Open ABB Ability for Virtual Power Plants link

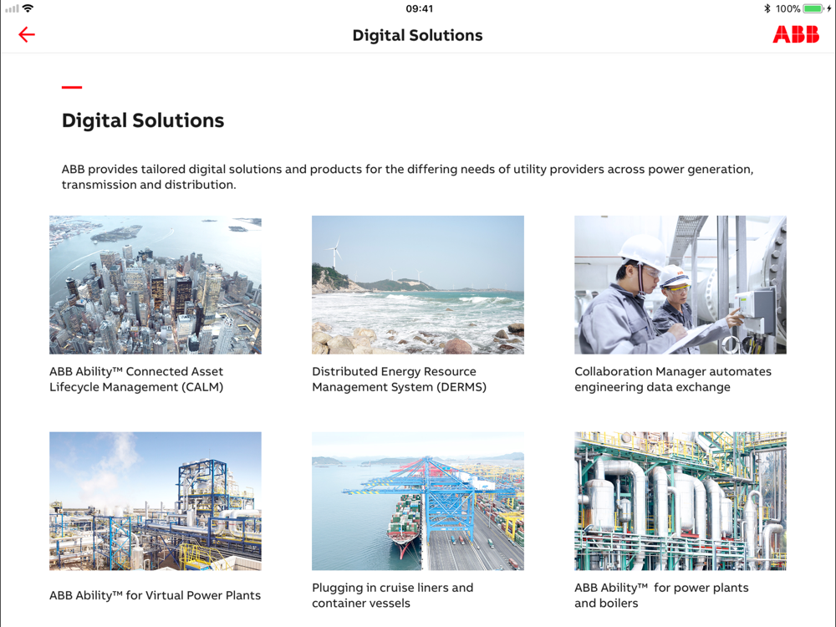[x=155, y=595]
